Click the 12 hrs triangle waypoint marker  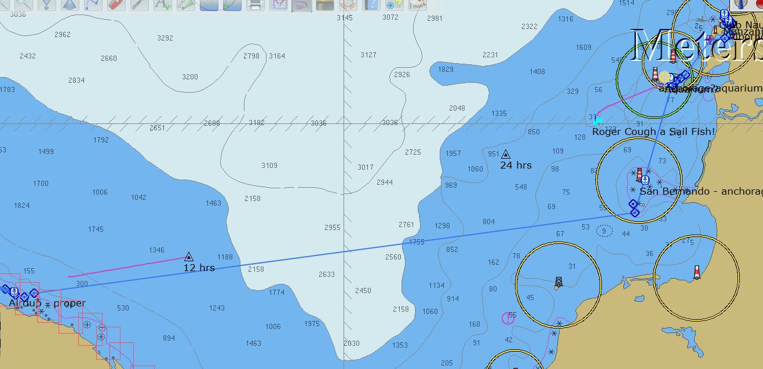188,257
